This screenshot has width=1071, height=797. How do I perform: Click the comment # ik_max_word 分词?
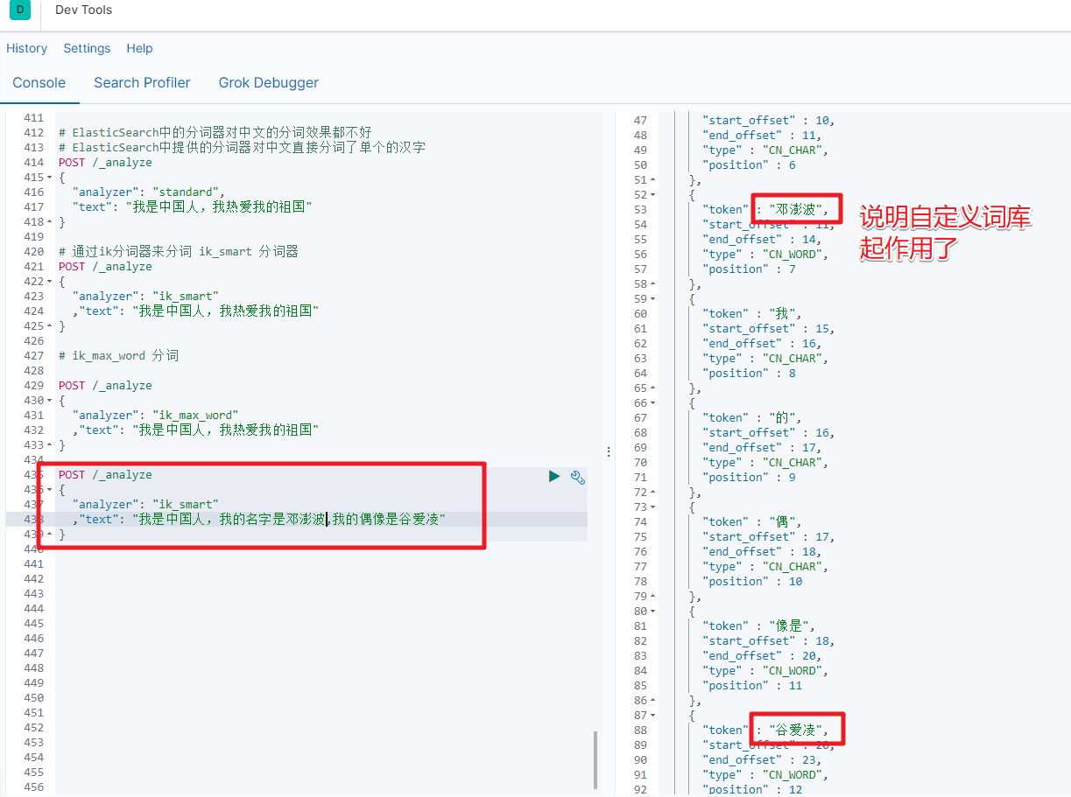click(118, 356)
